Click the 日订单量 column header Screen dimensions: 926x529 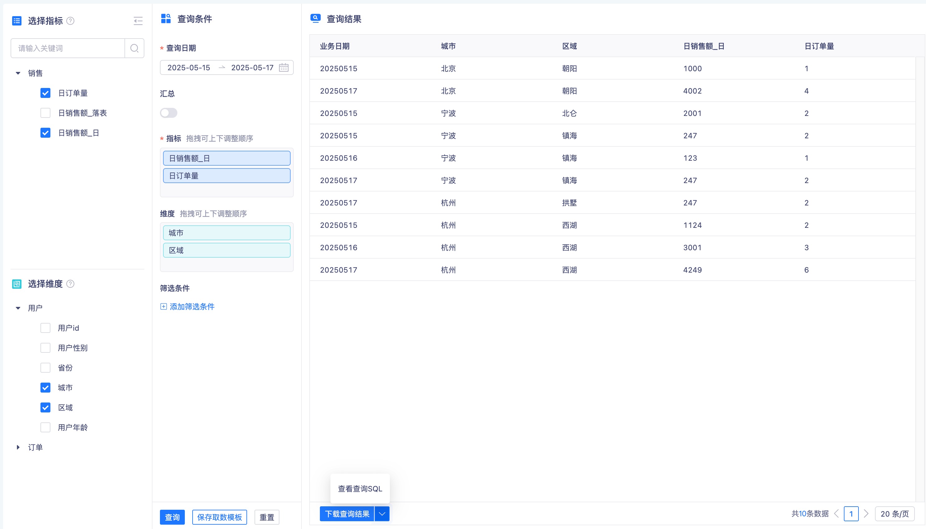(819, 46)
